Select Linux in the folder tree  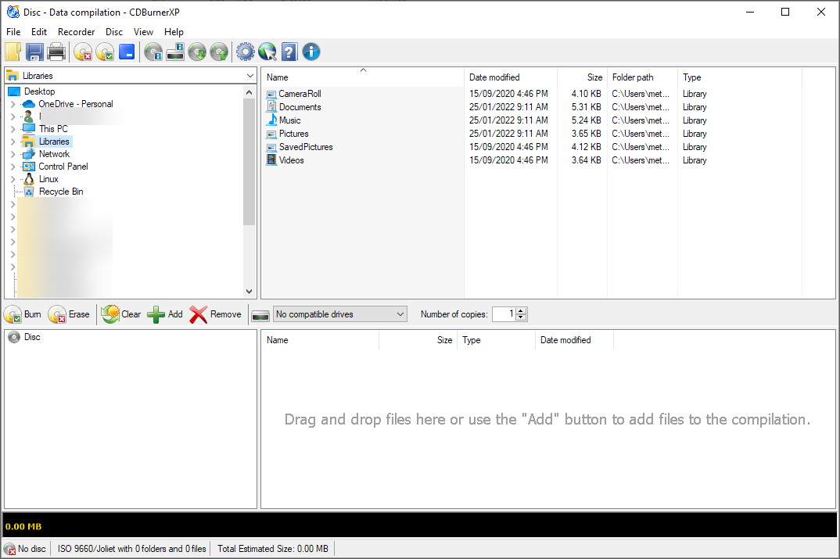click(x=48, y=179)
